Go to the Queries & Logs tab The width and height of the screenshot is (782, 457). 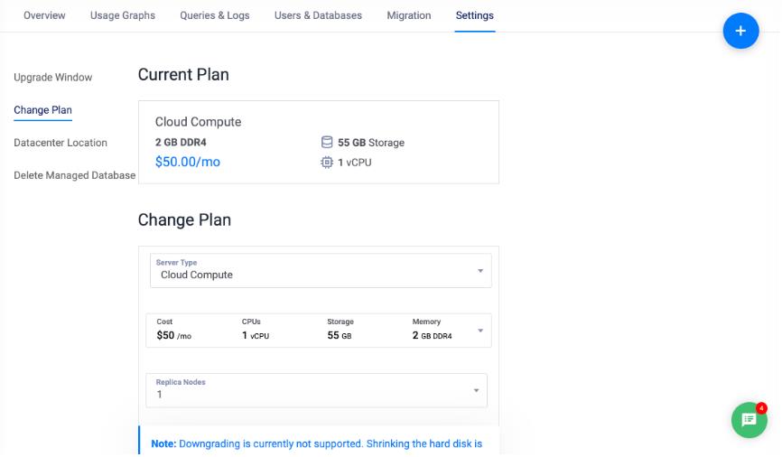click(215, 15)
